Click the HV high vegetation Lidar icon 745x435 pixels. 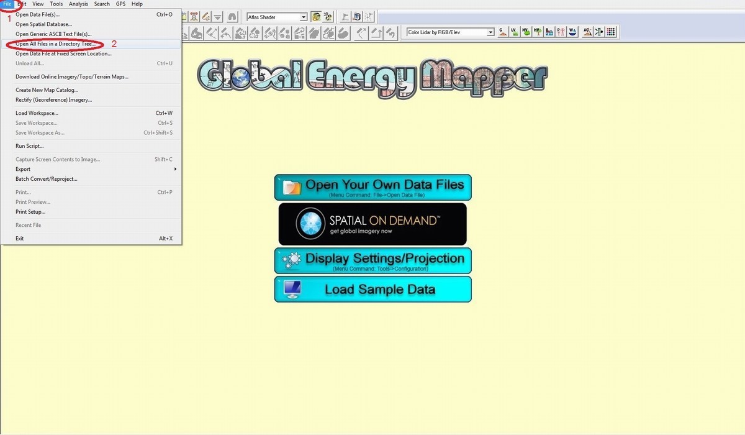tap(538, 32)
